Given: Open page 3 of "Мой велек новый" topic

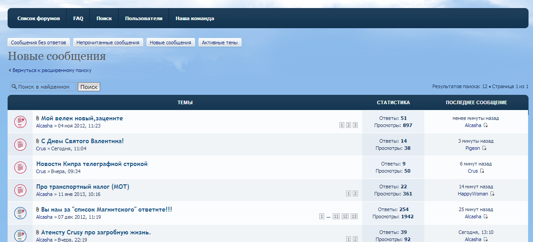Looking at the screenshot, I should pyautogui.click(x=355, y=125).
